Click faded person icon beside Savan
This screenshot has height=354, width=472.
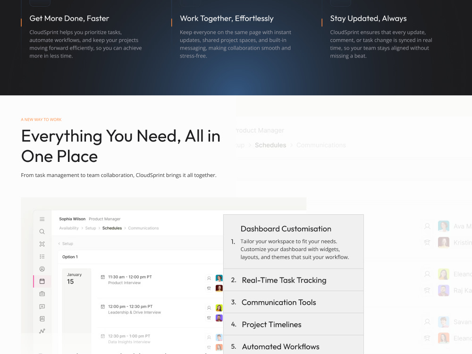pyautogui.click(x=427, y=322)
